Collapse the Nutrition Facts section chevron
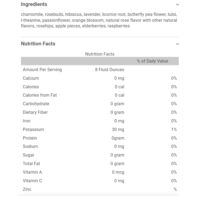The height and width of the screenshot is (197, 197). pyautogui.click(x=177, y=44)
